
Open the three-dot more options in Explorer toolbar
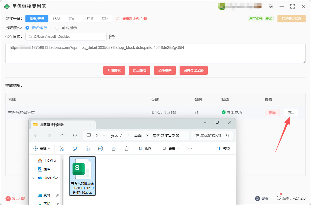pos(190,149)
